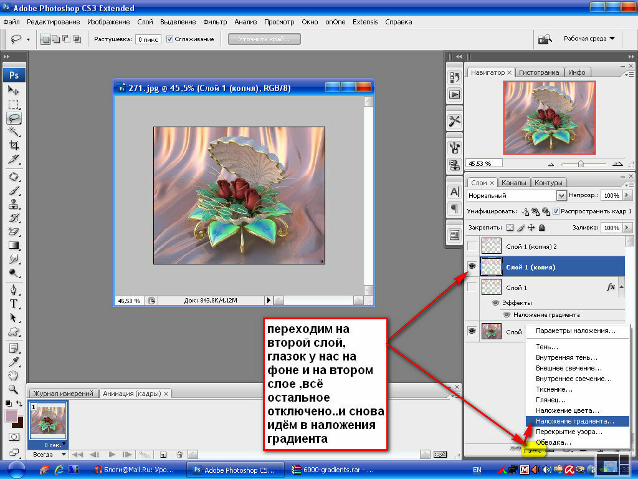Open the Фильтр menu

pos(215,22)
